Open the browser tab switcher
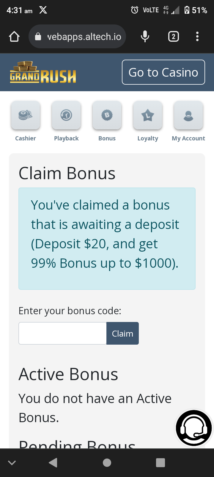 click(x=174, y=37)
